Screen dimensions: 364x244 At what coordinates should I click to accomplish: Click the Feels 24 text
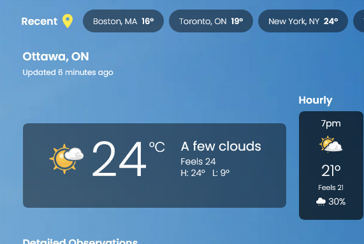tap(198, 161)
